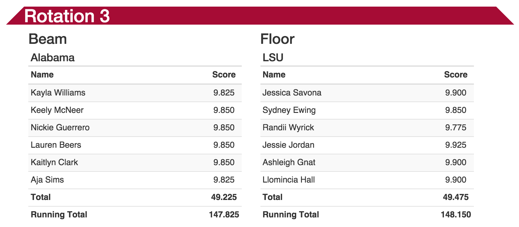
Task: Click the Rotation 3 banner heading
Action: click(67, 16)
